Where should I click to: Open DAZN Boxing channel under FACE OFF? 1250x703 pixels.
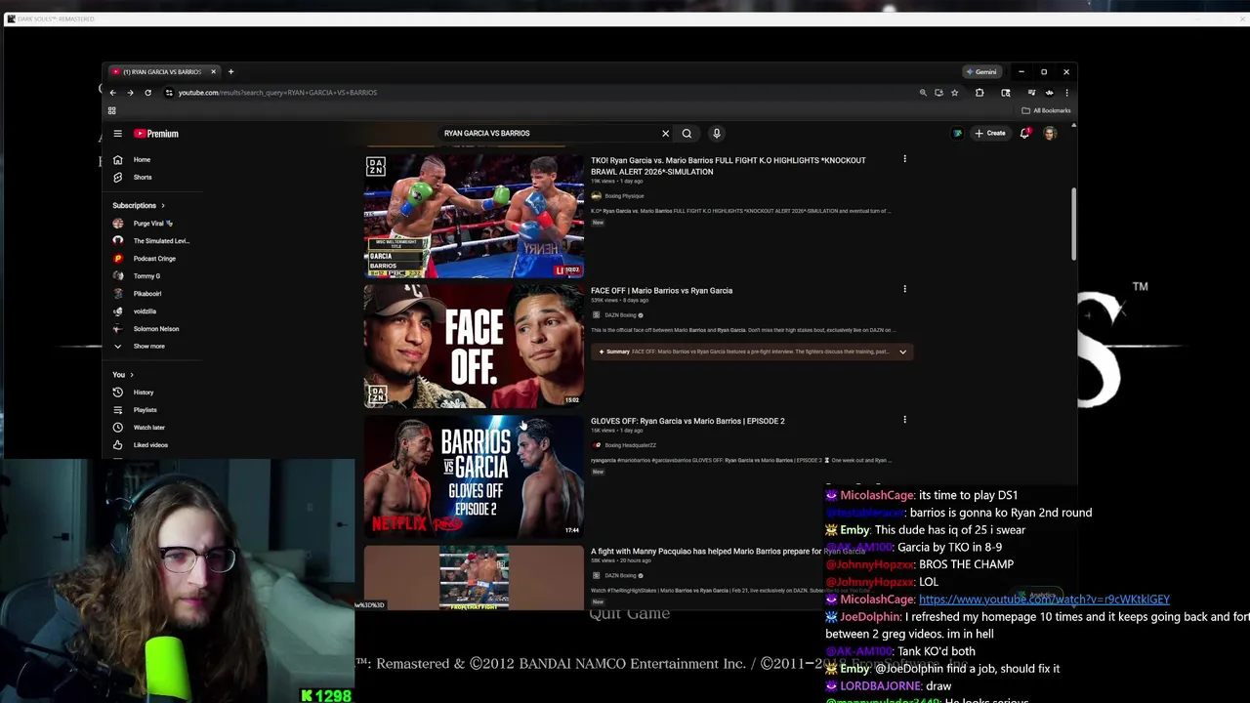click(x=620, y=315)
